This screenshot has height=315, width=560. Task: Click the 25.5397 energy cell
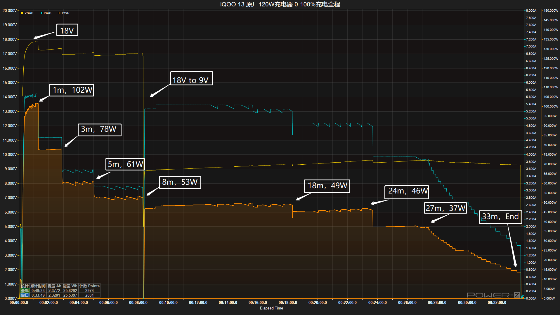[x=70, y=295]
